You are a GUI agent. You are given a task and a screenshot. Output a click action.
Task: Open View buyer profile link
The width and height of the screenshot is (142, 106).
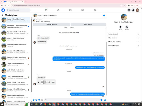pyautogui.click(x=74, y=33)
